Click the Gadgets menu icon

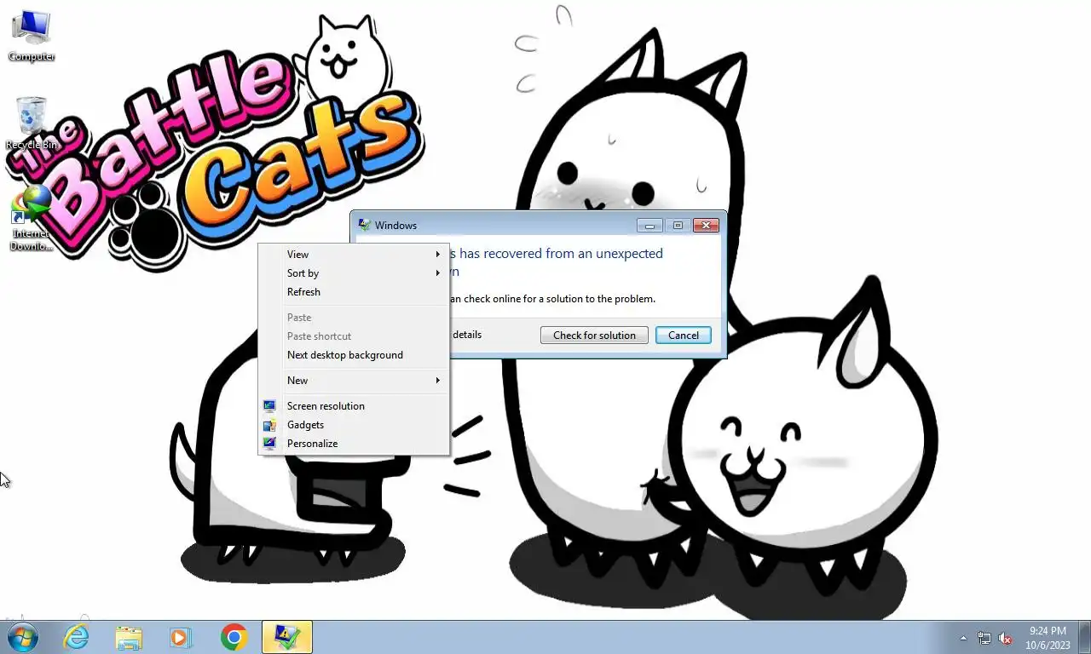click(x=269, y=425)
